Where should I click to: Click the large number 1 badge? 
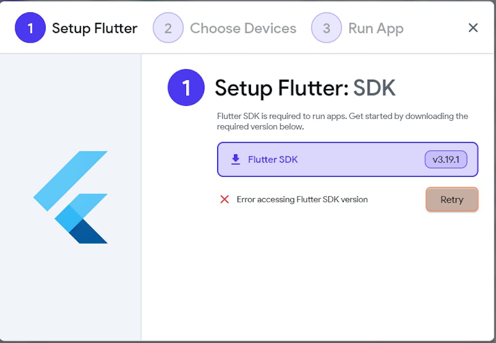186,88
